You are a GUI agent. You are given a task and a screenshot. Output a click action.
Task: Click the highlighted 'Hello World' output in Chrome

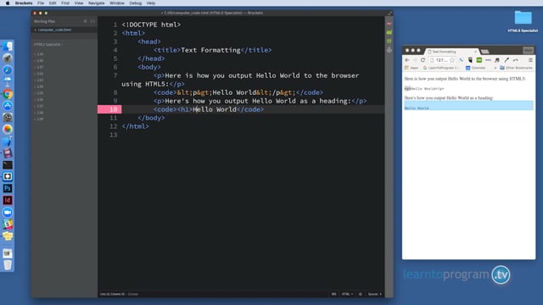(417, 108)
